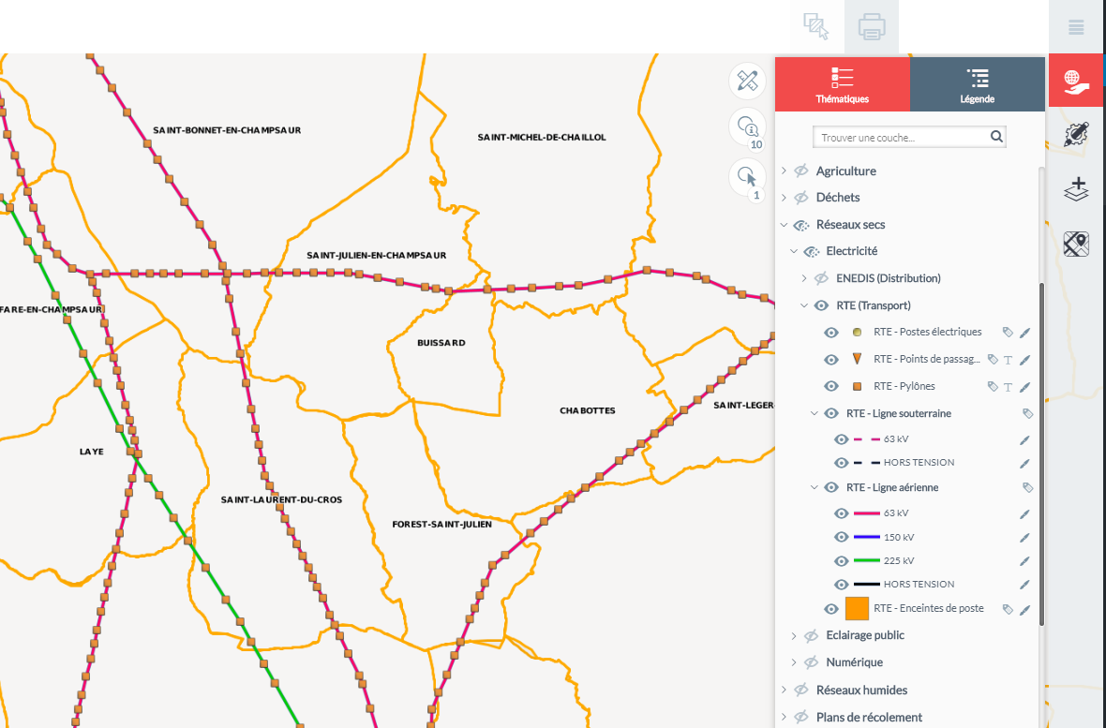Expand the Eclairage public group

[x=794, y=635]
